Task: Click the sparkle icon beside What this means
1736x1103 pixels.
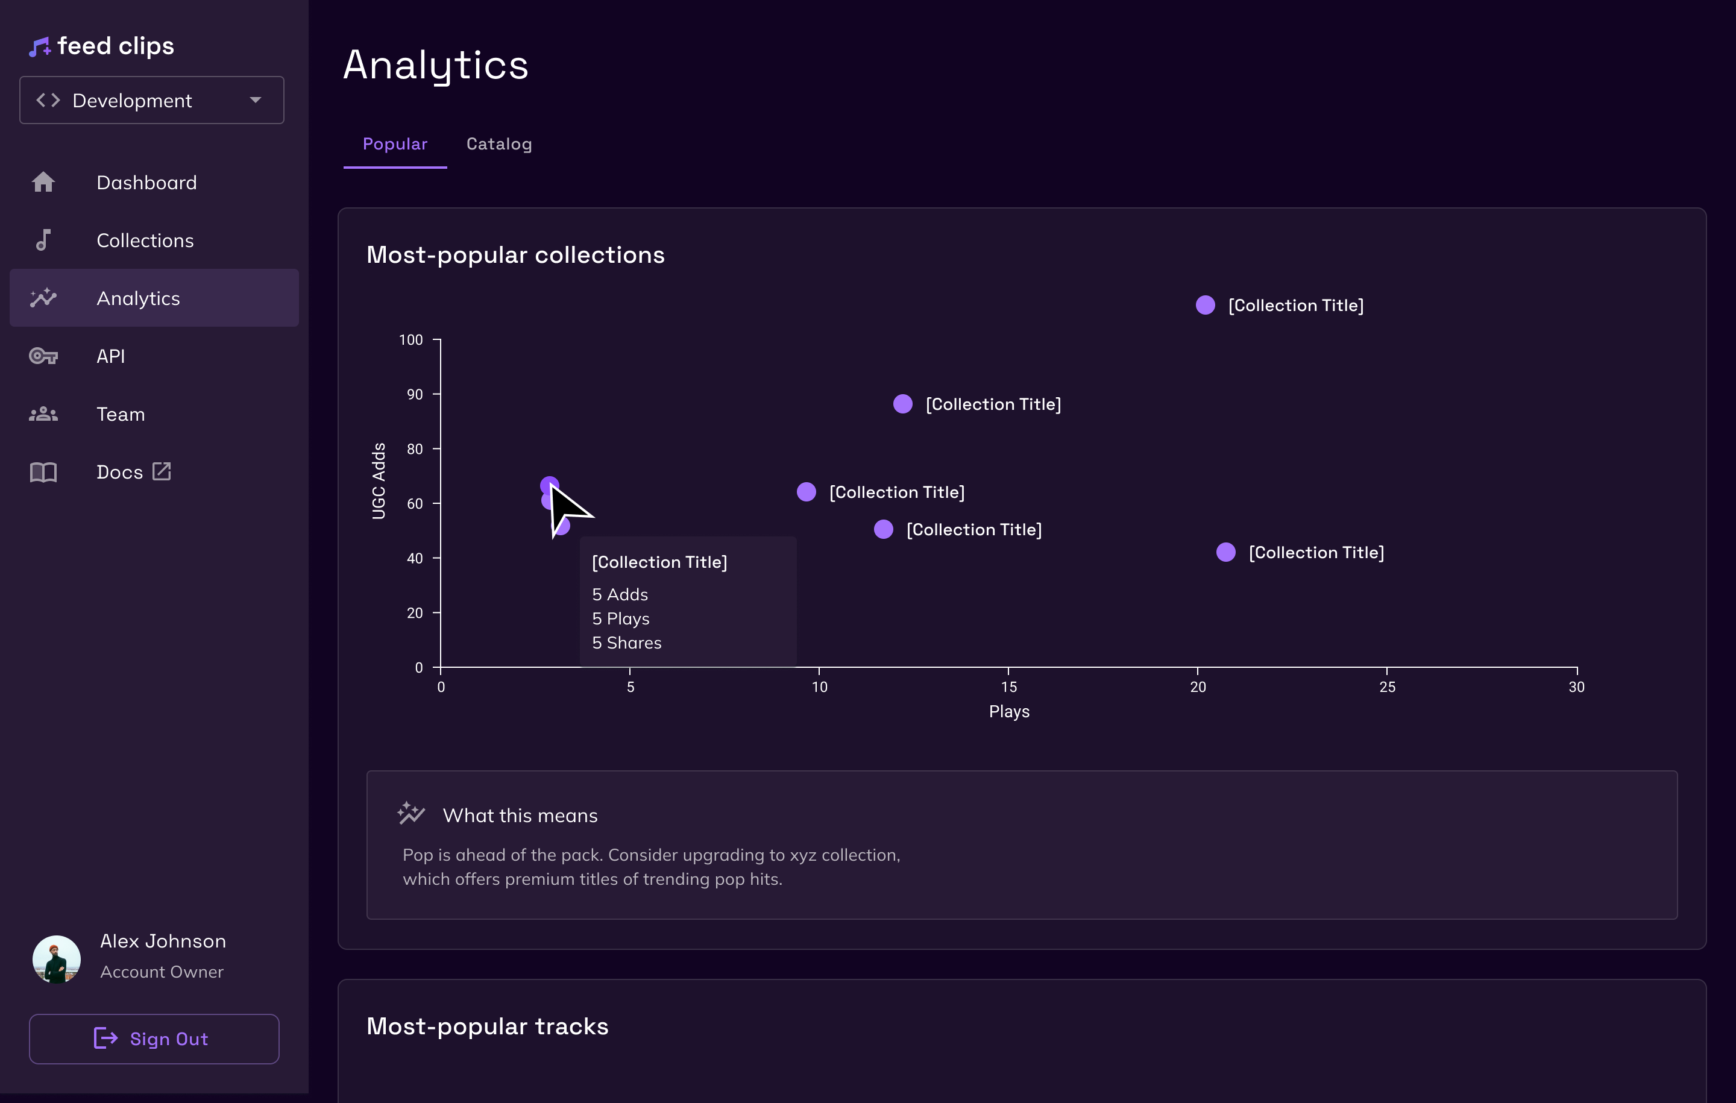Action: [x=411, y=814]
